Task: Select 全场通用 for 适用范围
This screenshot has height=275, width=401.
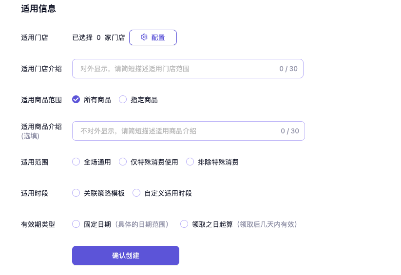Action: [x=76, y=162]
